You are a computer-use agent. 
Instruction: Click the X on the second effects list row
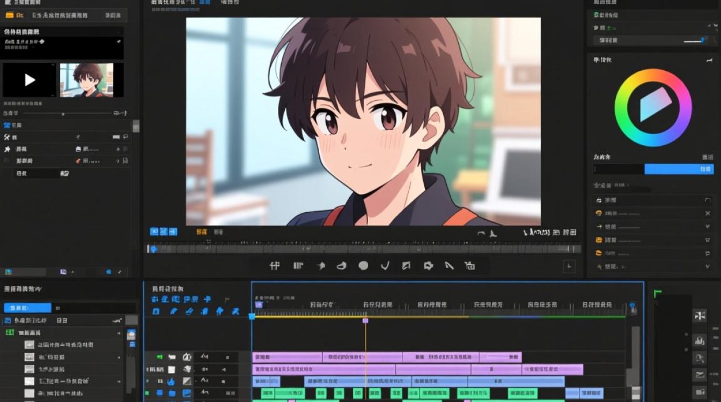click(708, 213)
